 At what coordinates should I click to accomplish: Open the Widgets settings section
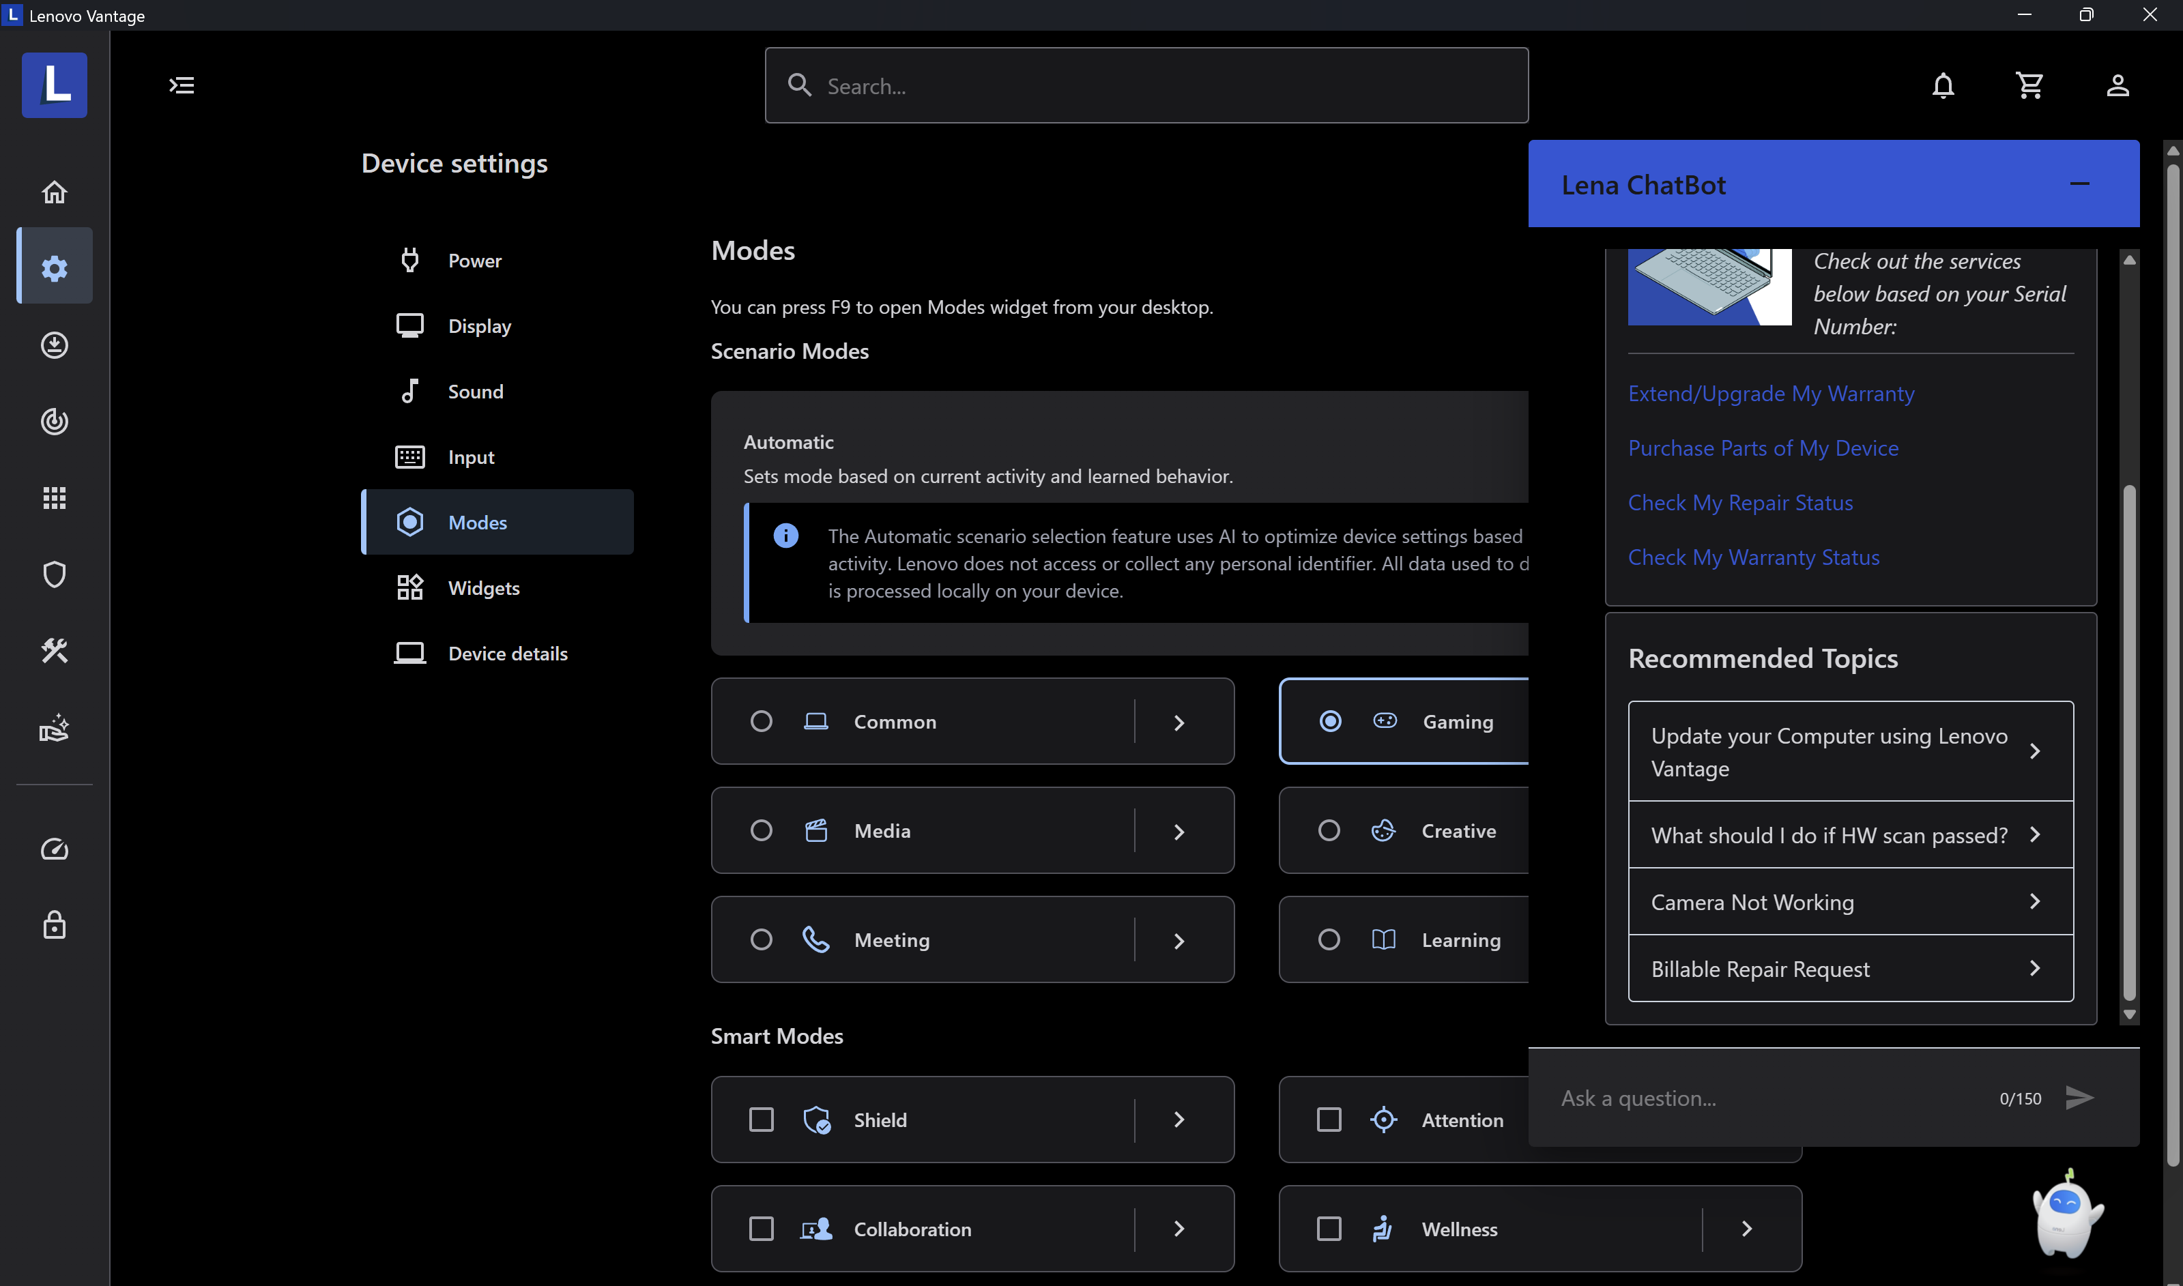484,587
